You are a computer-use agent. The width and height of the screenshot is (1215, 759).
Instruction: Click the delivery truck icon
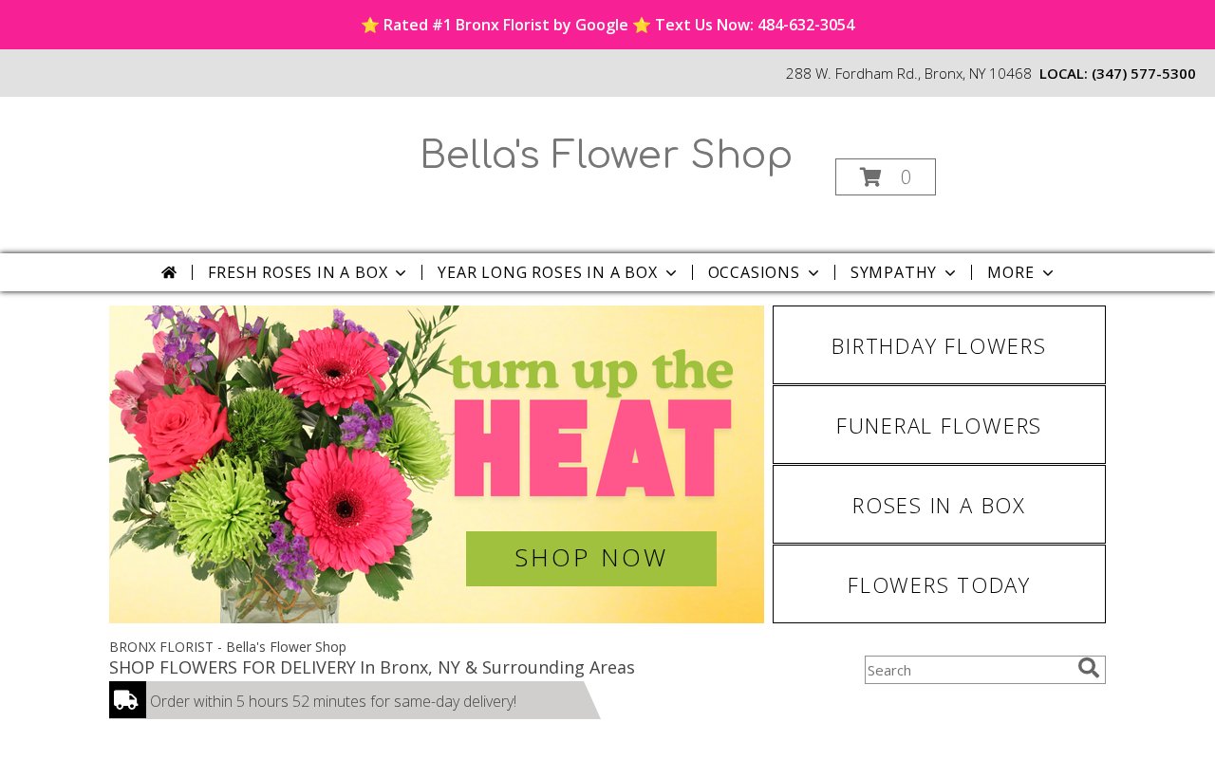click(127, 700)
